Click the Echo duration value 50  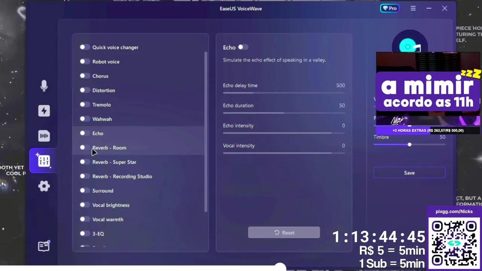click(x=342, y=105)
